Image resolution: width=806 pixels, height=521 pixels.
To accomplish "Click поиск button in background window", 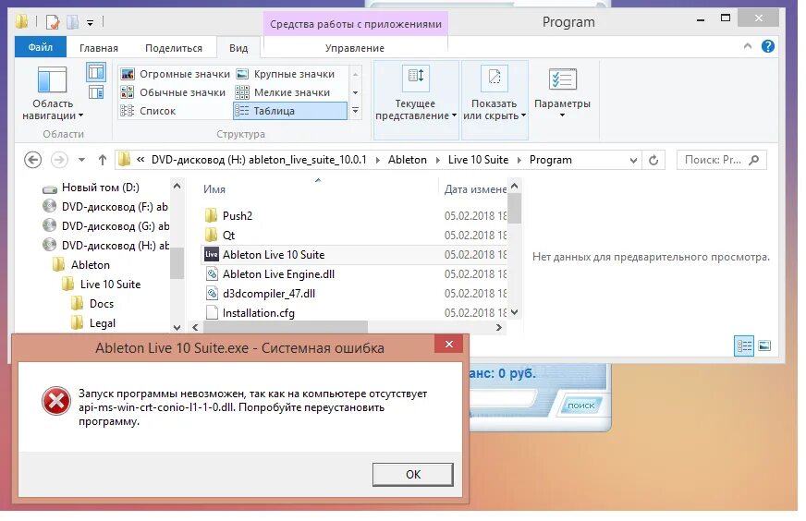I will (x=580, y=406).
